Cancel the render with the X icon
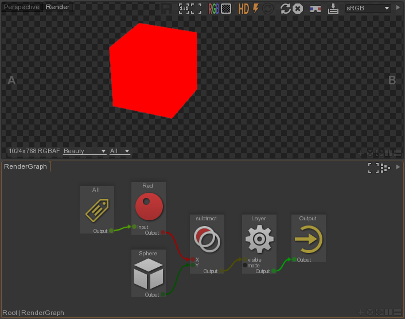 point(298,8)
